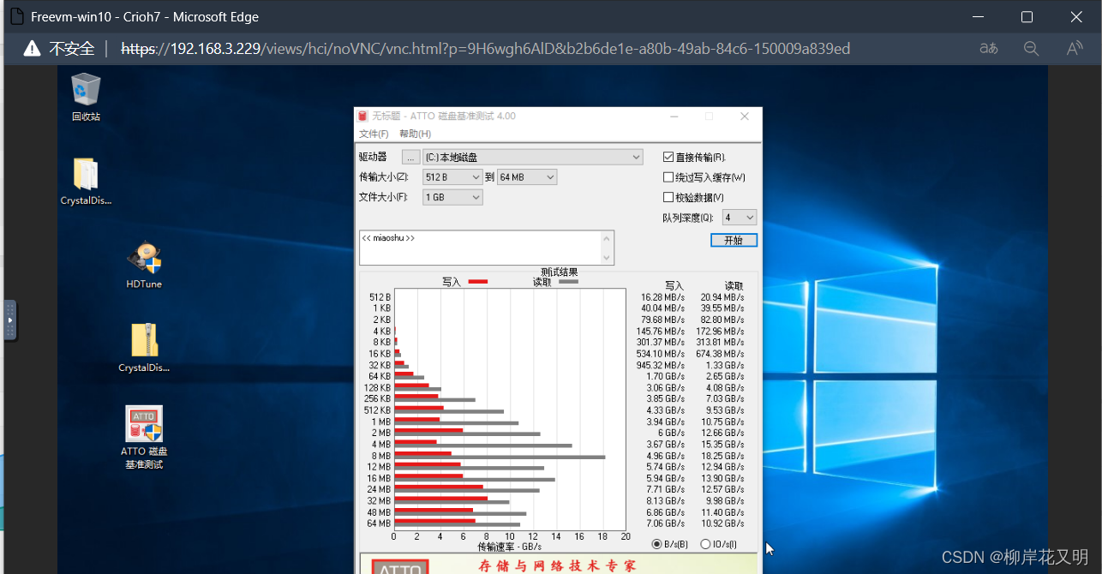The image size is (1102, 574).
Task: Click the 存储与网络技术专家 banner text
Action: click(x=559, y=566)
